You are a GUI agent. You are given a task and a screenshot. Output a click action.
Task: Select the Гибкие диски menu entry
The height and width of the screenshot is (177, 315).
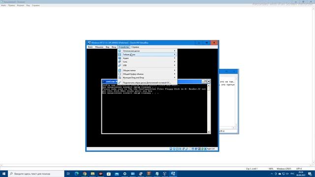147,55
